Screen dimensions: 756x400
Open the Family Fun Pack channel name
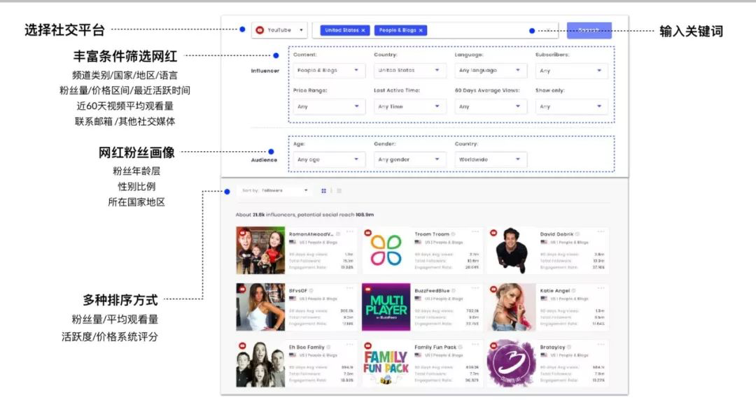(435, 347)
